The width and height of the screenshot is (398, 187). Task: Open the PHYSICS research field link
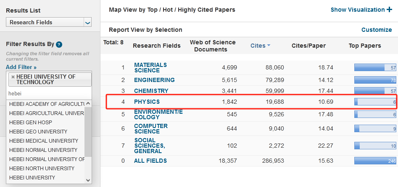point(147,102)
